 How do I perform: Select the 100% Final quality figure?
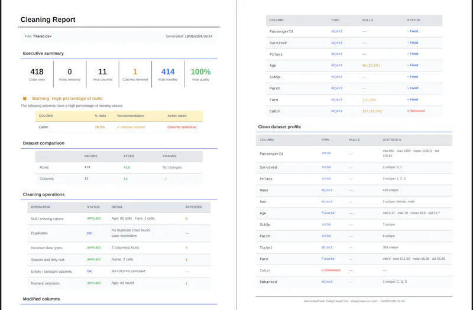[x=200, y=71]
